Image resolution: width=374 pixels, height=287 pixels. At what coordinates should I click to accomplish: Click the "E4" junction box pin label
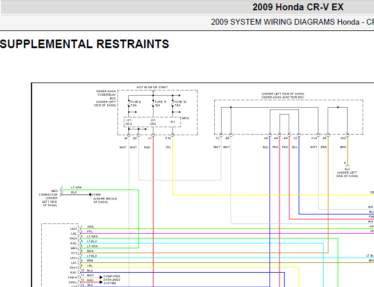tap(285, 139)
